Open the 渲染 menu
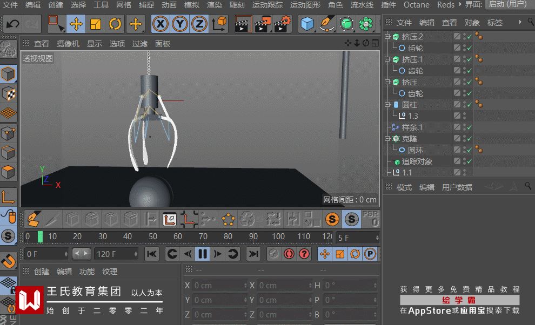The width and height of the screenshot is (535, 325). (214, 5)
